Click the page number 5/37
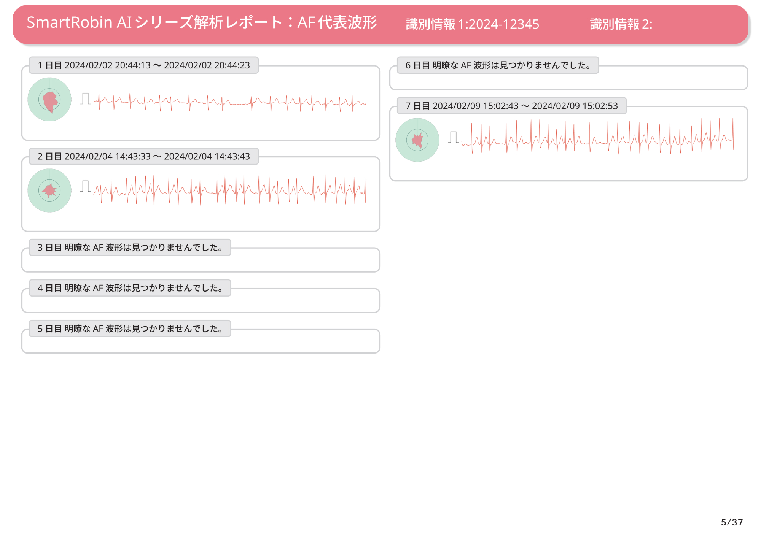761x538 pixels. click(731, 522)
